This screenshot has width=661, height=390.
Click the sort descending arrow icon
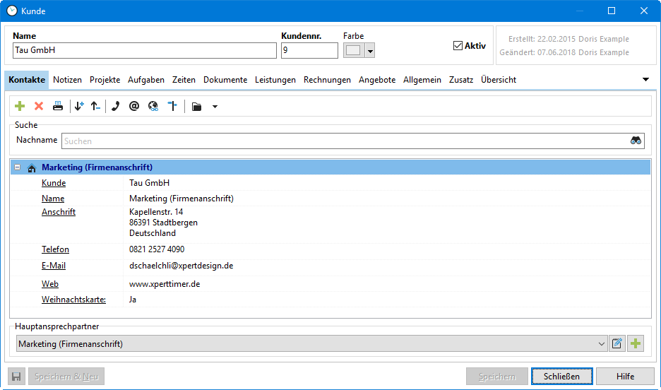tap(78, 106)
